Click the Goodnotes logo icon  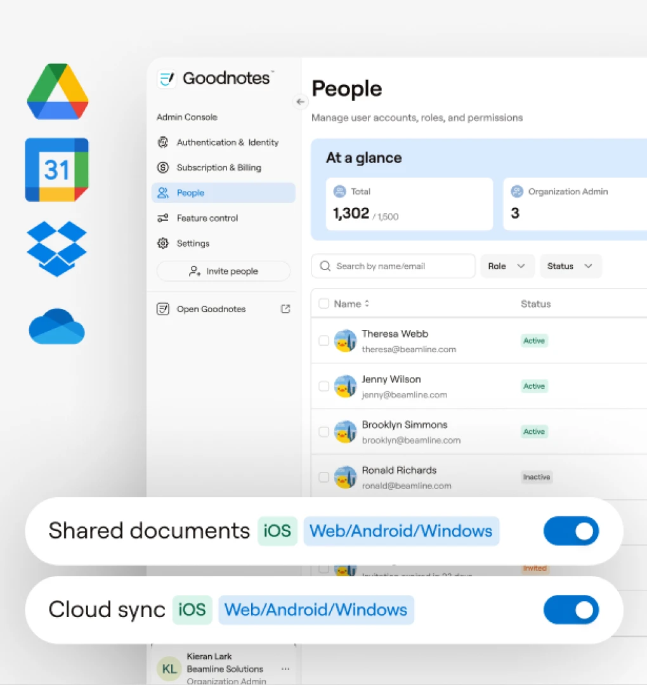tap(166, 79)
